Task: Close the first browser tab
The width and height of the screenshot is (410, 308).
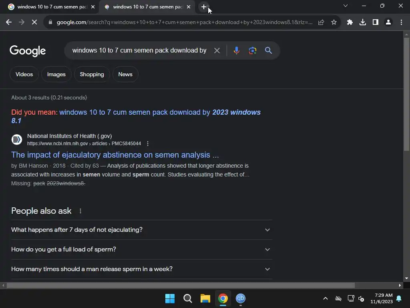Action: pos(93,7)
